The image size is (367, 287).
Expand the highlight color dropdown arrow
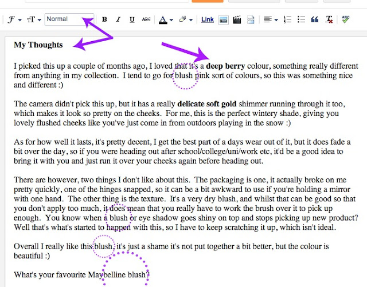(191, 20)
